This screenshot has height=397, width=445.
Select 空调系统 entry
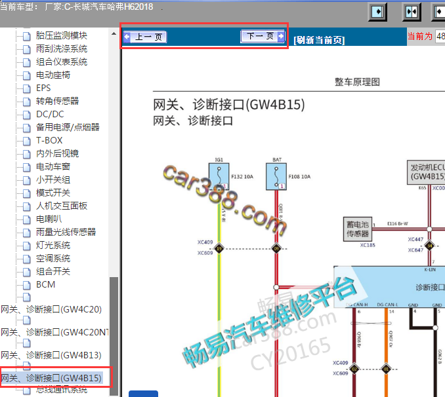(x=53, y=258)
